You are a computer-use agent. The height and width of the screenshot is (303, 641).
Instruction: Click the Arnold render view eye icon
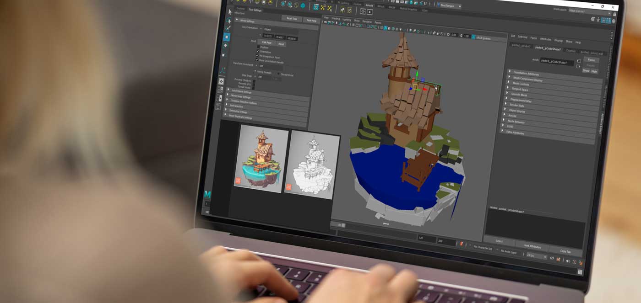(363, 11)
